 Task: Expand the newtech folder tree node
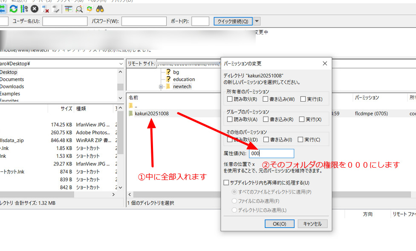pyautogui.click(x=161, y=87)
